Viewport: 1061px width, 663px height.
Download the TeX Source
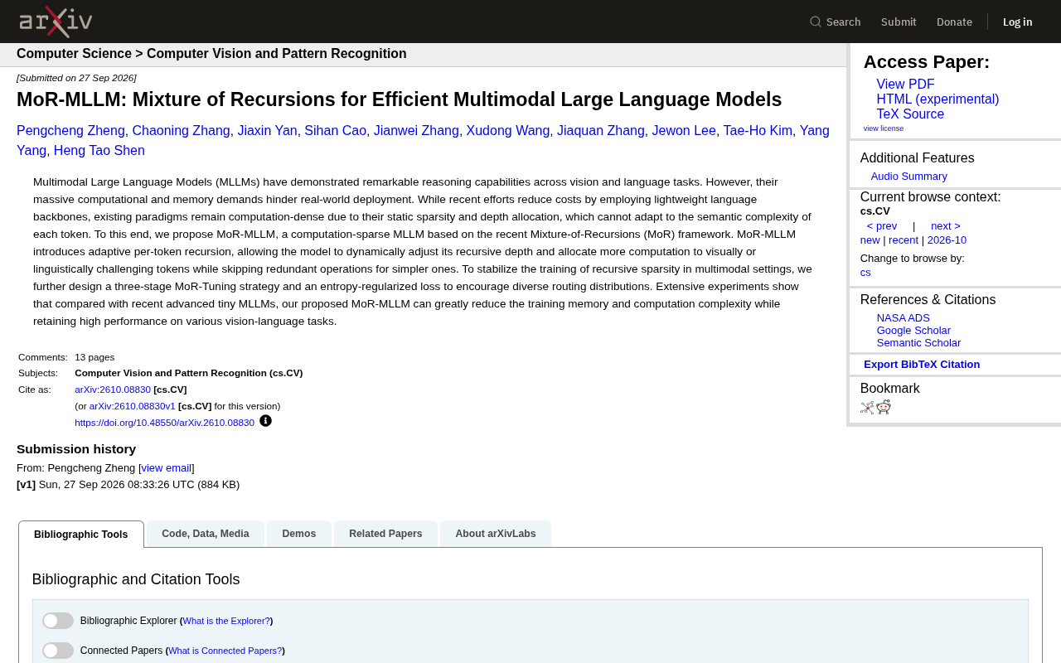tap(910, 114)
